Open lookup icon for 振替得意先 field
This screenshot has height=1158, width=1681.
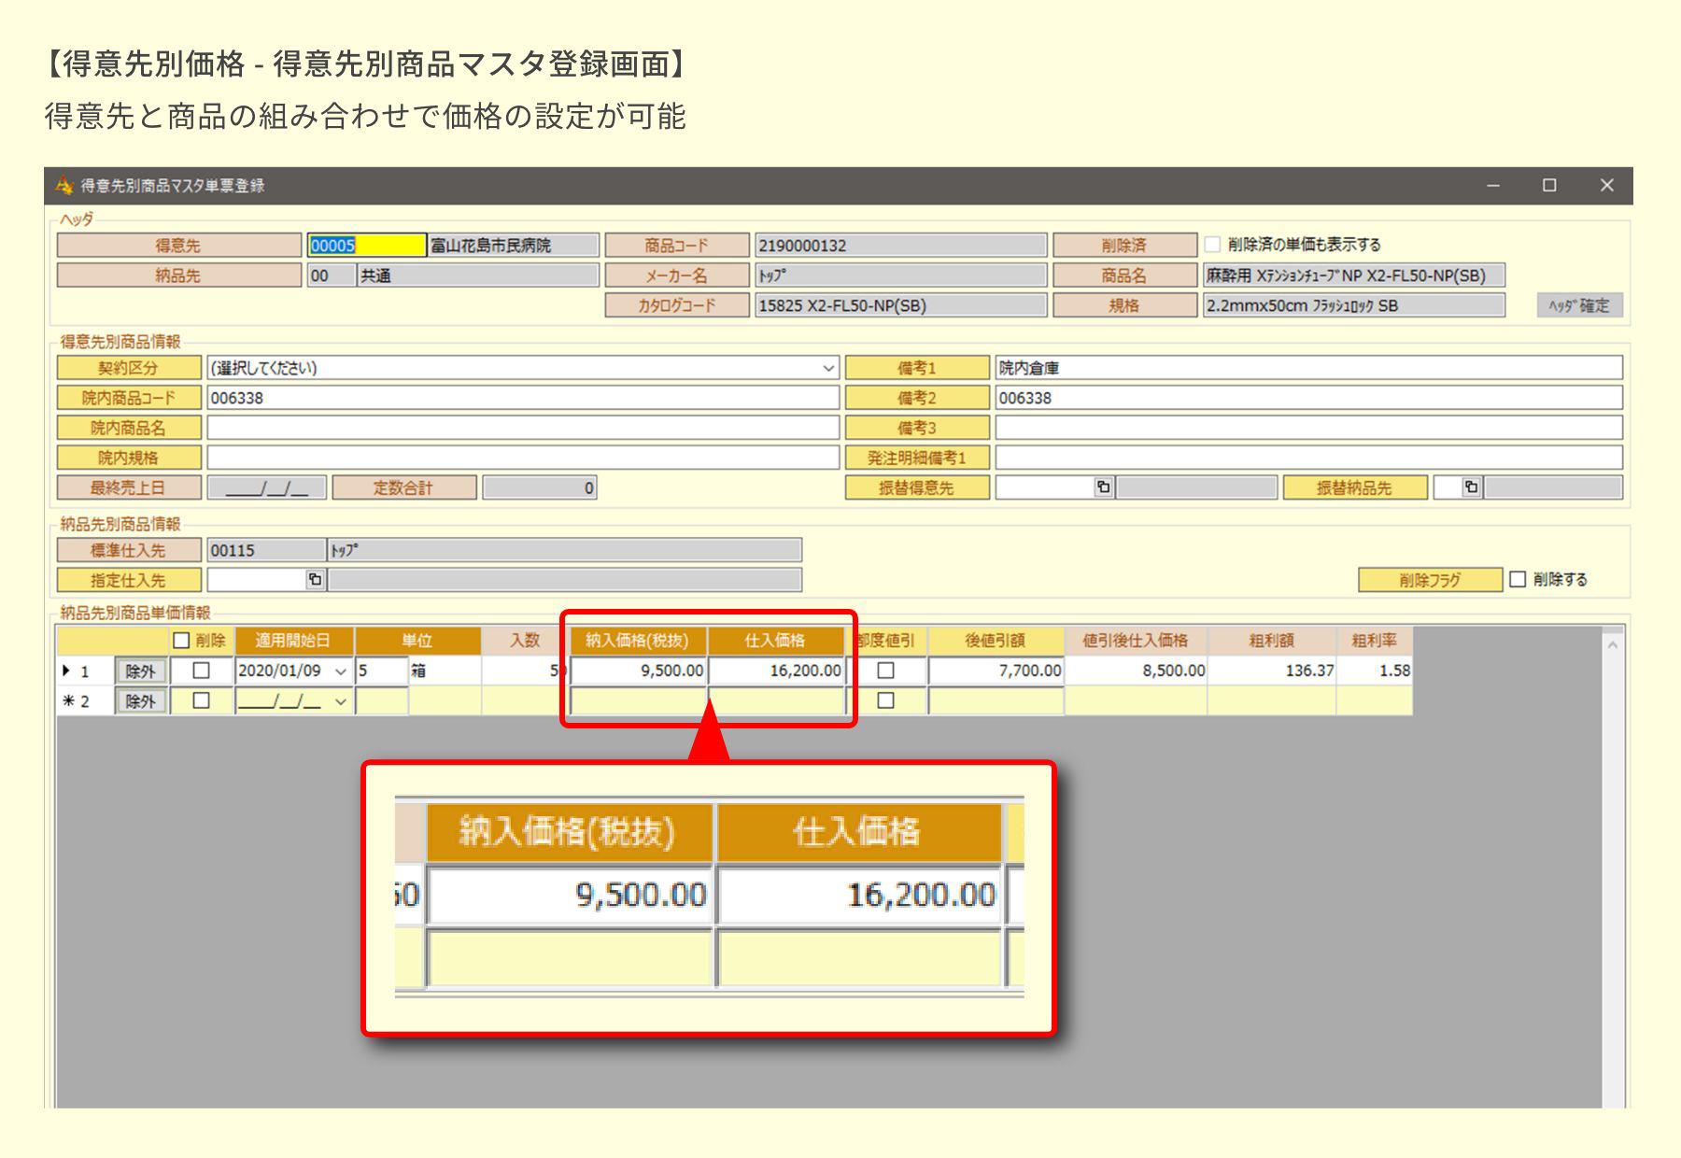(1103, 487)
